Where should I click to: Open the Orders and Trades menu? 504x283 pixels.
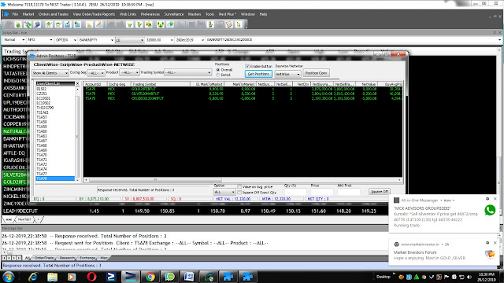pos(54,14)
